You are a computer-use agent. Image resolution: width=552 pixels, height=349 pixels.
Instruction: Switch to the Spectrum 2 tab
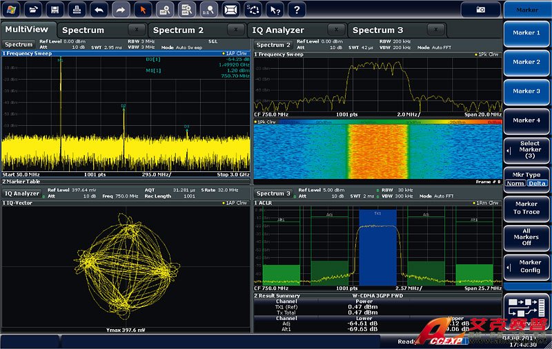(178, 30)
